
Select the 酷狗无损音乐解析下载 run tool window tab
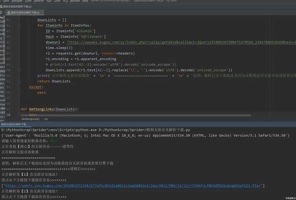14,124
